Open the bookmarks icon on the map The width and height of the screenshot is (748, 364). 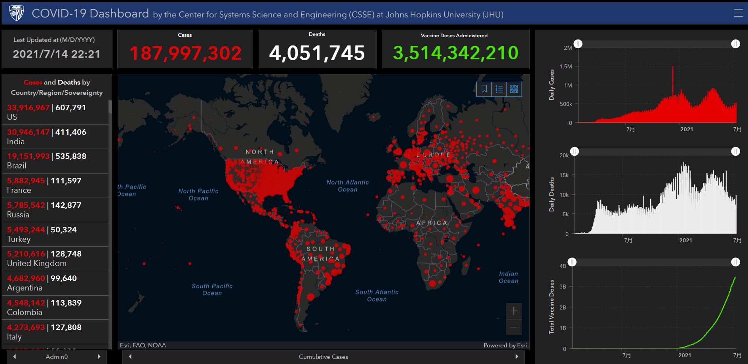point(484,89)
